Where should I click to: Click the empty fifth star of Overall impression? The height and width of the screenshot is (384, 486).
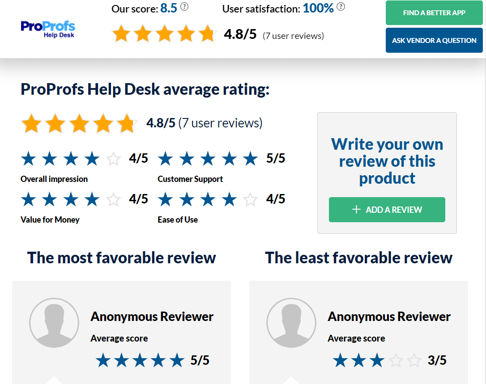(113, 158)
